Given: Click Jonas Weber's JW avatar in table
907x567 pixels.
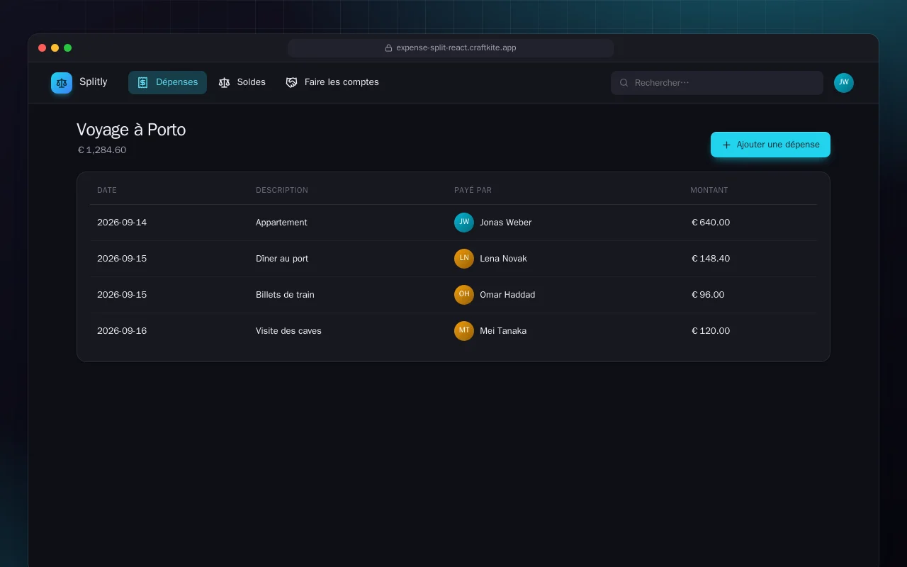Looking at the screenshot, I should (464, 223).
